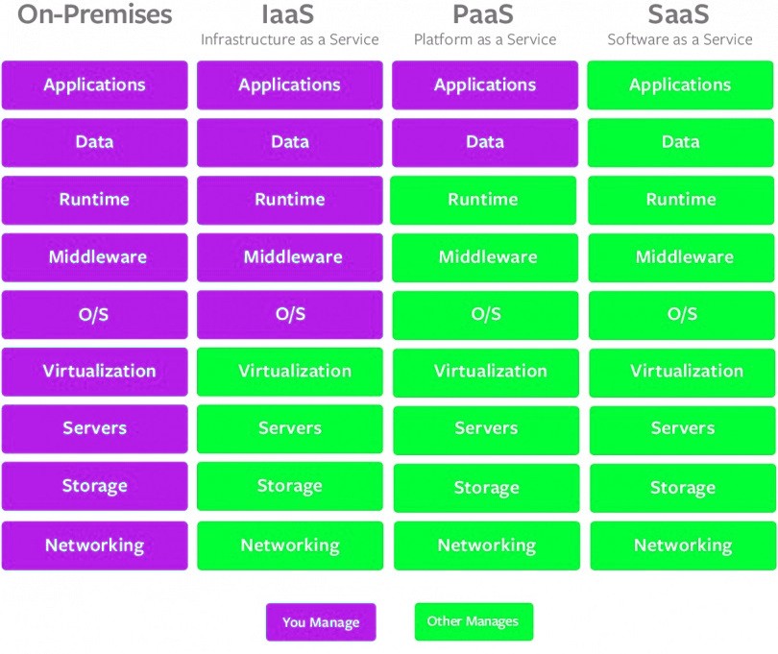Viewport: 778px width, 654px height.
Task: Click the PaaS column heading
Action: tap(485, 15)
